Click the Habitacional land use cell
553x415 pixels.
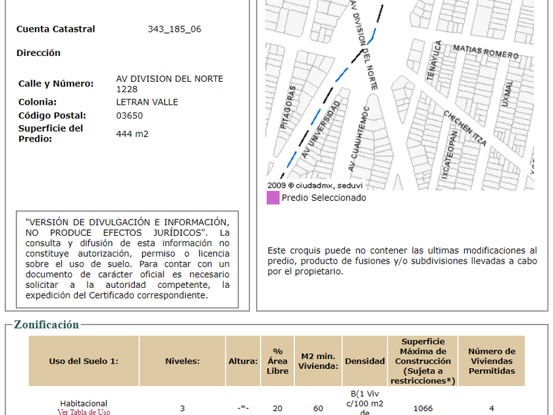point(84,403)
